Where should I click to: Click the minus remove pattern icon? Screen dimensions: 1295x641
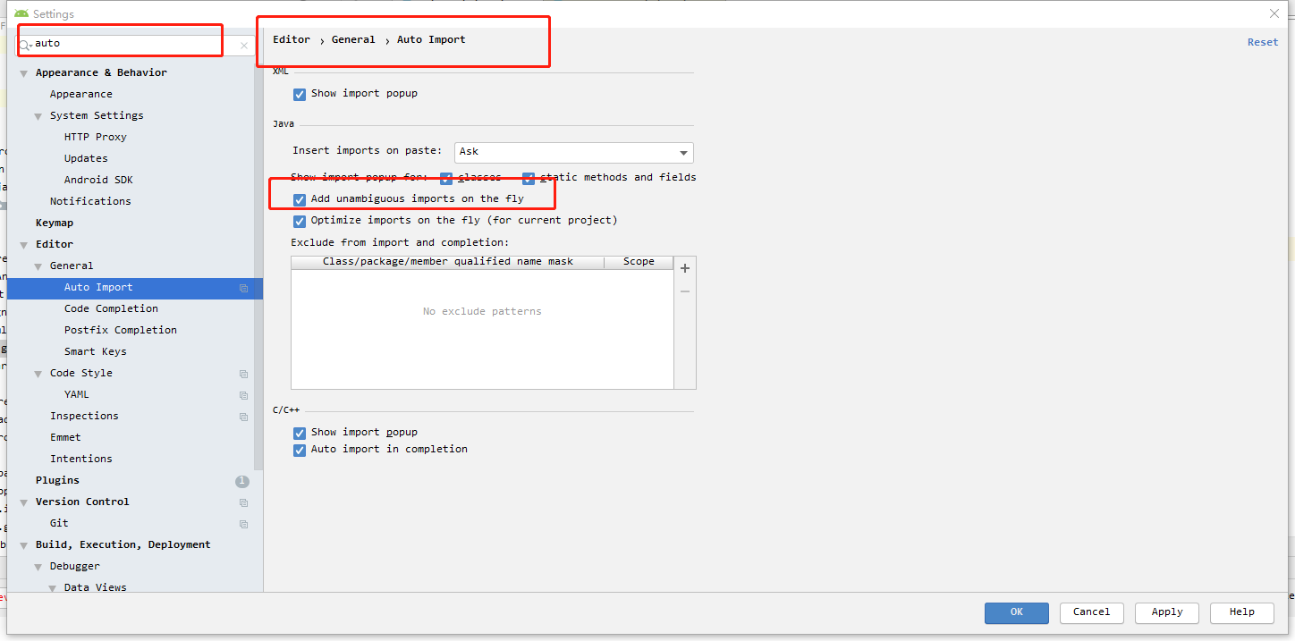point(685,291)
